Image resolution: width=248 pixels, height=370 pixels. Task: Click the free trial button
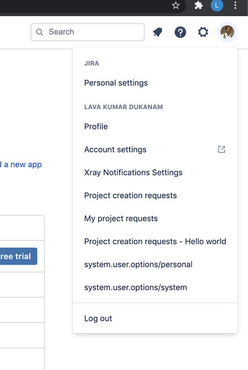click(x=19, y=256)
